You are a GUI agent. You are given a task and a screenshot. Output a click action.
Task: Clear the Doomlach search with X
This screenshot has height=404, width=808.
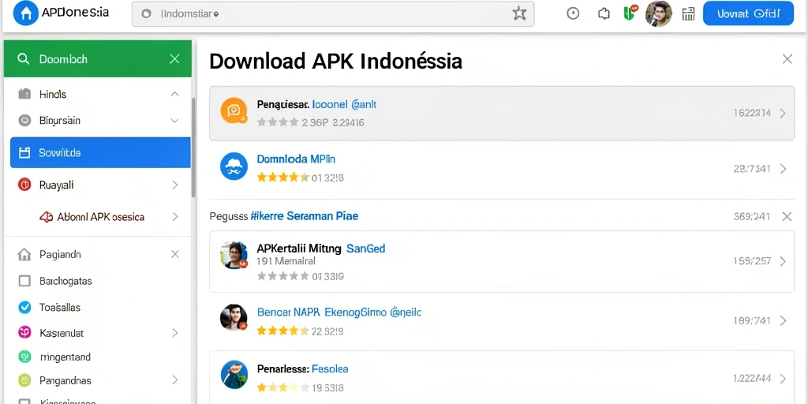coord(174,58)
